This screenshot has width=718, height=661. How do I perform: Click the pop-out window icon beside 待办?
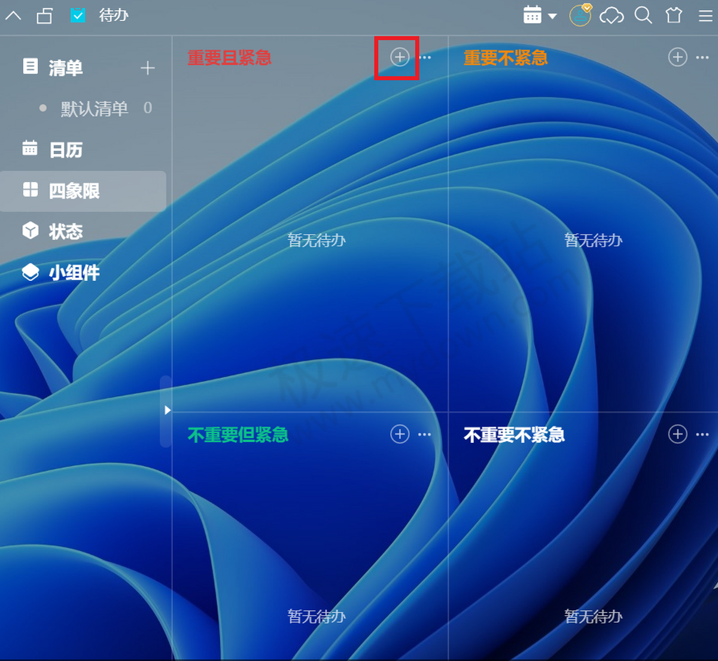[x=45, y=16]
